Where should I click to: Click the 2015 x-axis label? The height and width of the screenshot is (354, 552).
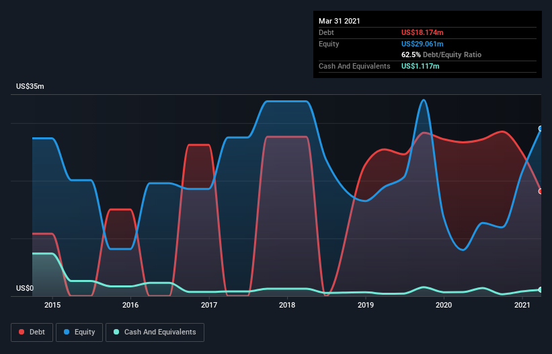click(52, 305)
